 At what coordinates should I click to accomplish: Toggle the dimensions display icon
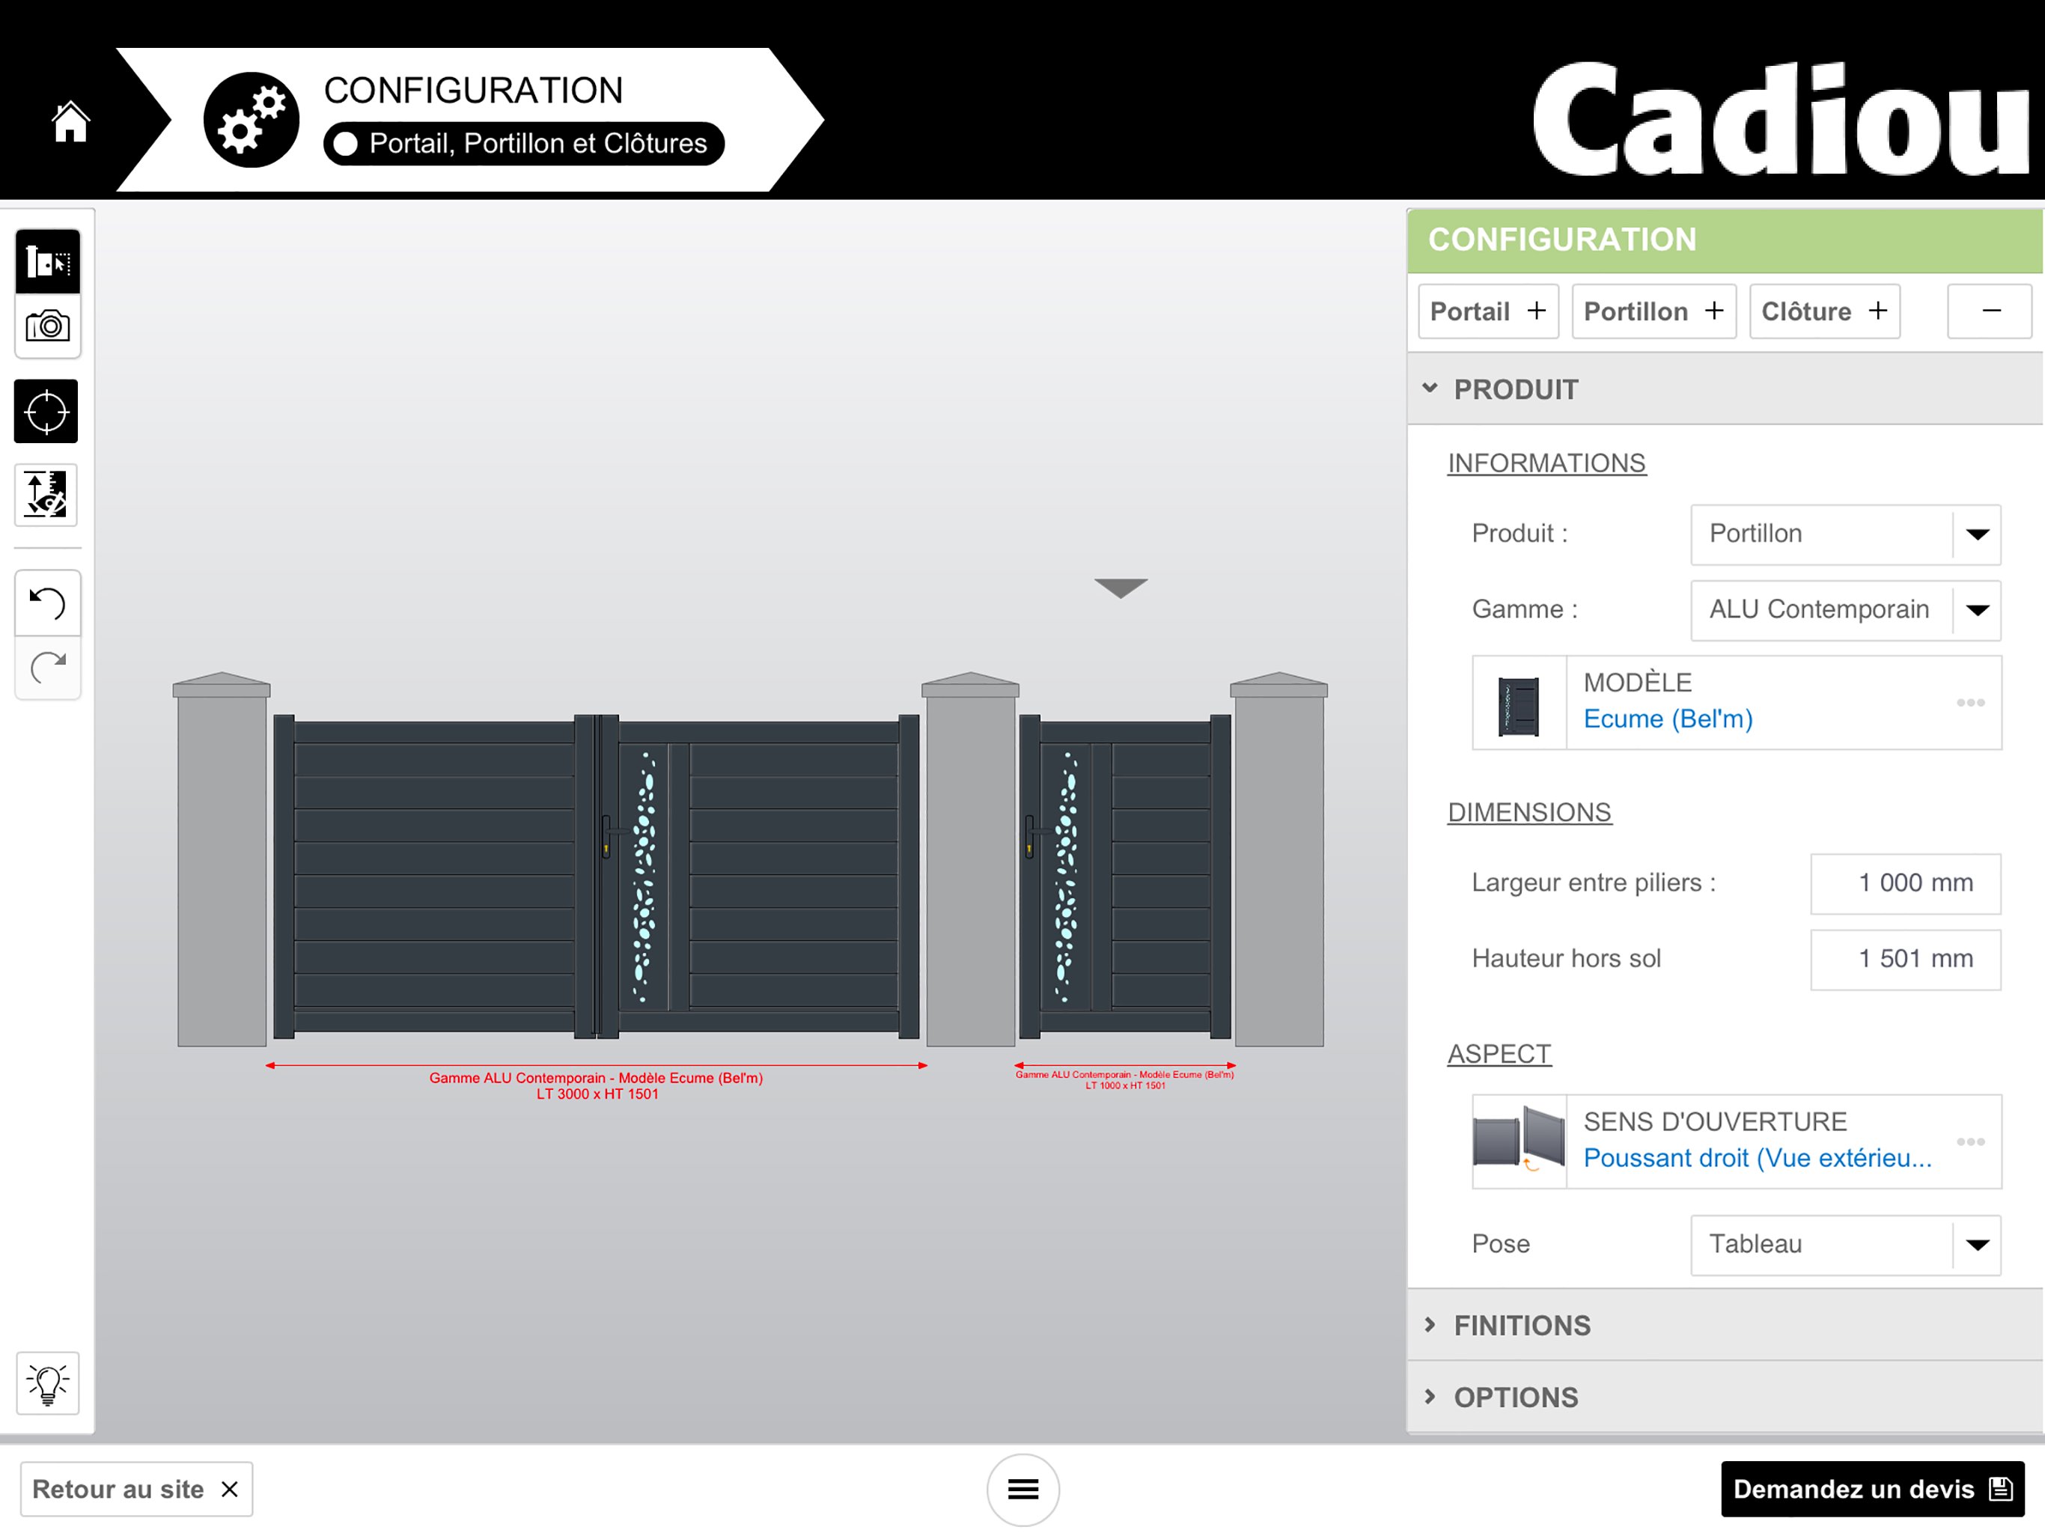pos(46,496)
